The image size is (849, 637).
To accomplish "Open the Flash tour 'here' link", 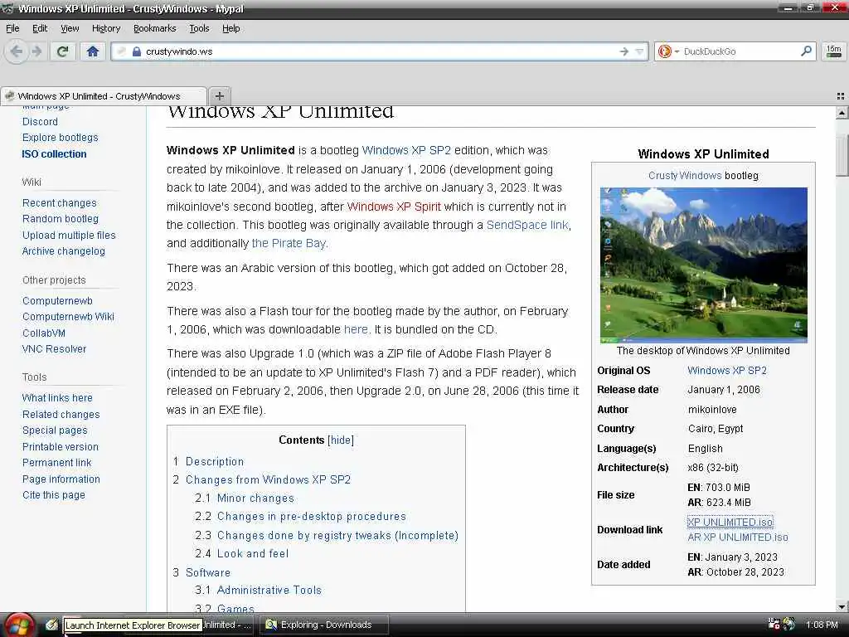I will 356,329.
